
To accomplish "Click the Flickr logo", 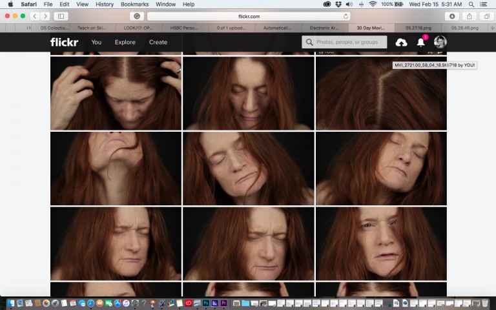I will [x=64, y=42].
